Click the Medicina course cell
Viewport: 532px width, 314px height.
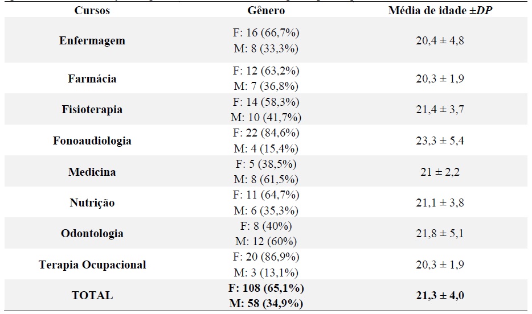tap(92, 172)
